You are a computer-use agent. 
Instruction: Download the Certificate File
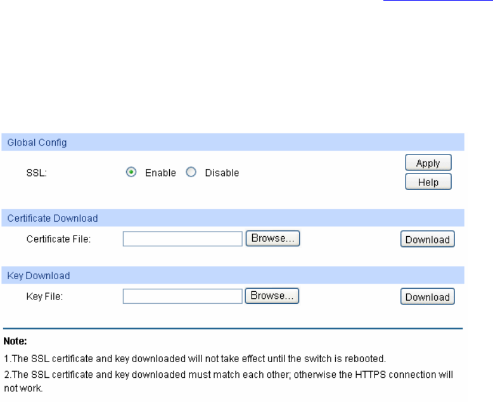pos(428,239)
